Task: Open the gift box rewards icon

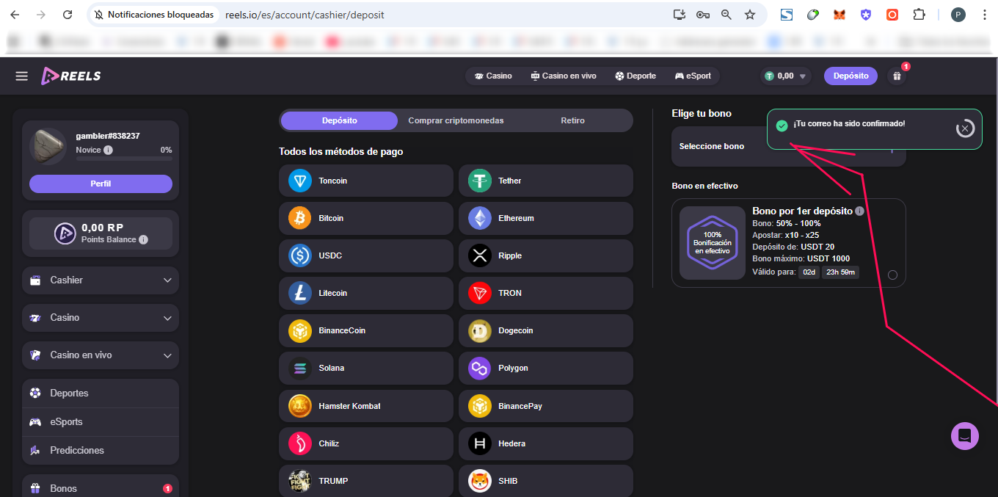Action: point(897,76)
